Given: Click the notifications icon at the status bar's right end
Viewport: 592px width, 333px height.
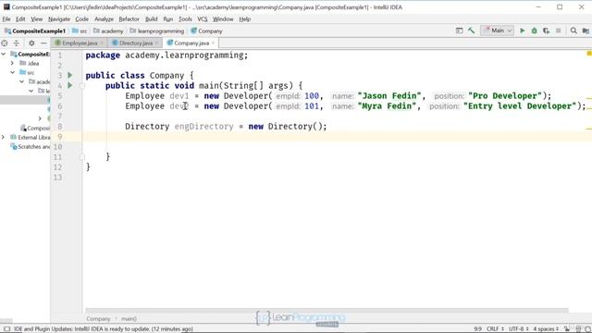Looking at the screenshot, I should 588,329.
